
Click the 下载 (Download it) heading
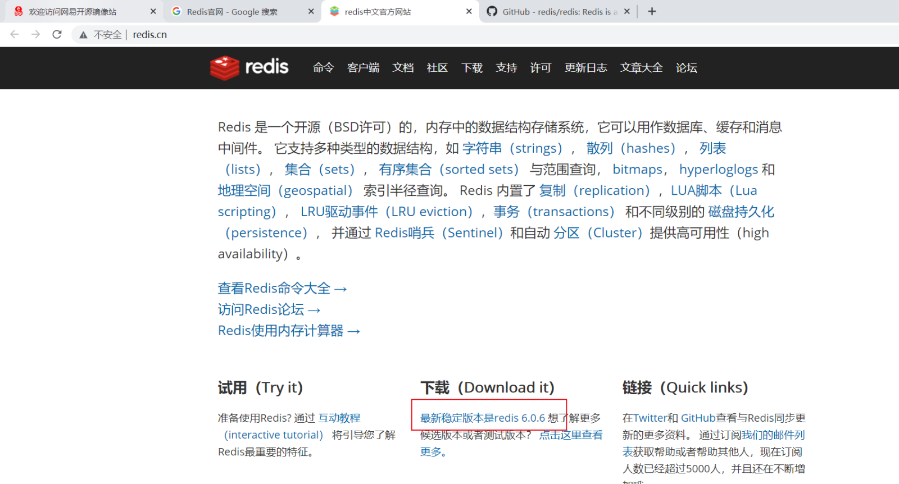tap(487, 388)
